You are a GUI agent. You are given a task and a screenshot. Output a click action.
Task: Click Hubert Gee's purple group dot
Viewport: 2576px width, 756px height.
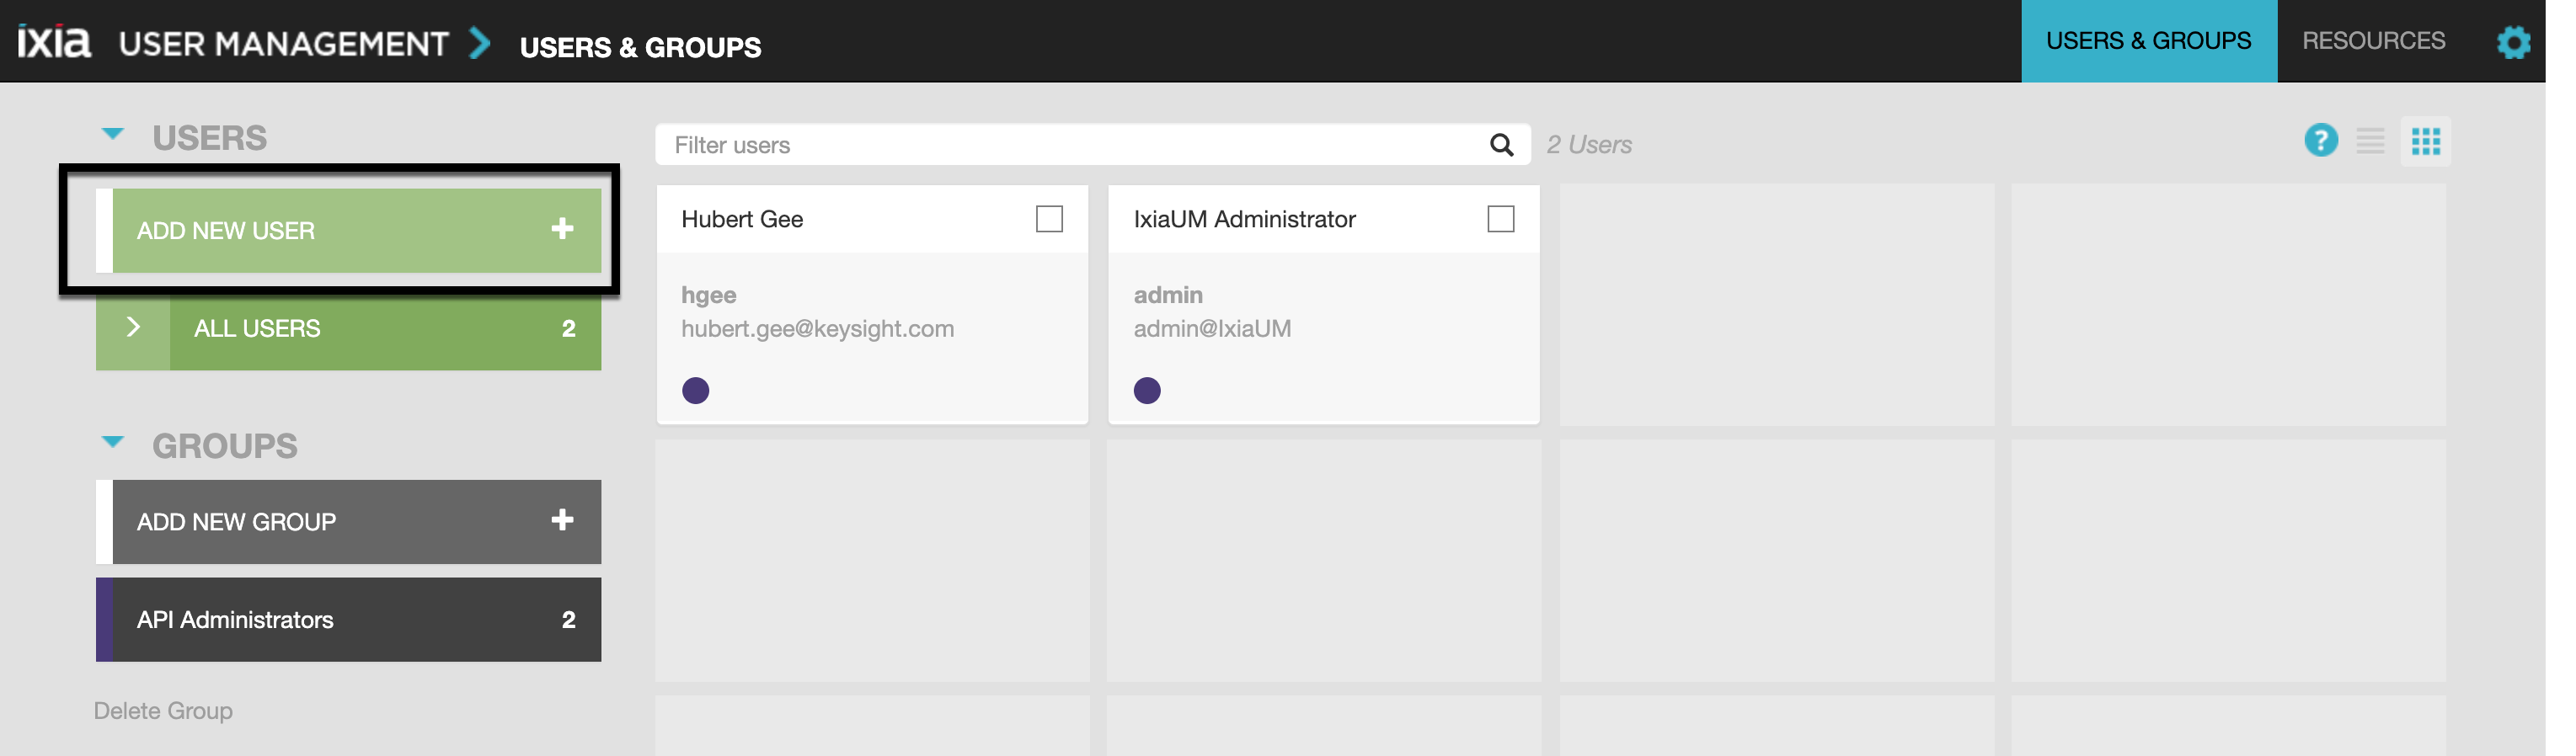[695, 390]
